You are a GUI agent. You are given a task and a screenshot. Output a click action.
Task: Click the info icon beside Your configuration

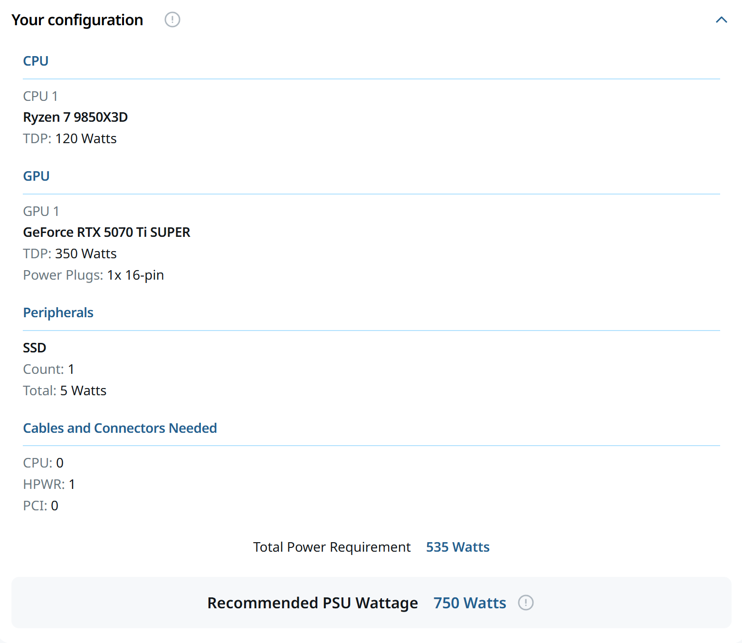coord(172,19)
